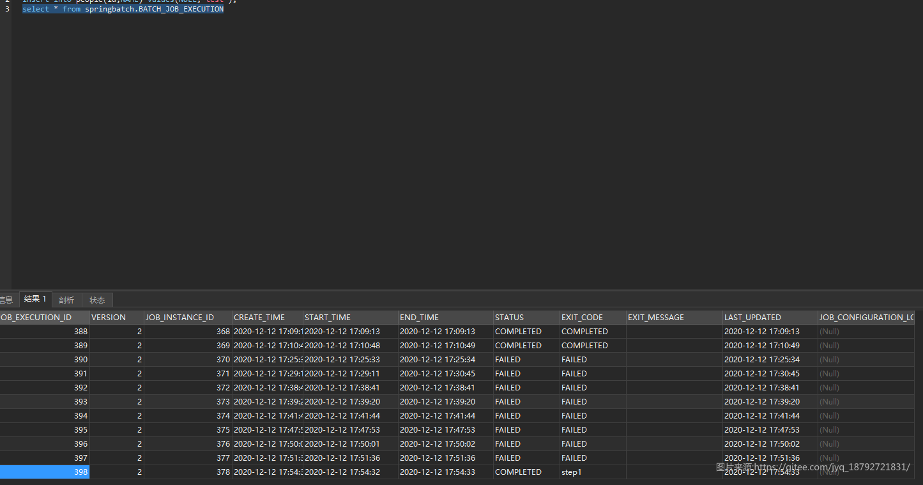
Task: Place cursor in the select * from springbatch.BATCH_JOB_EXECUTION line
Action: pos(123,10)
